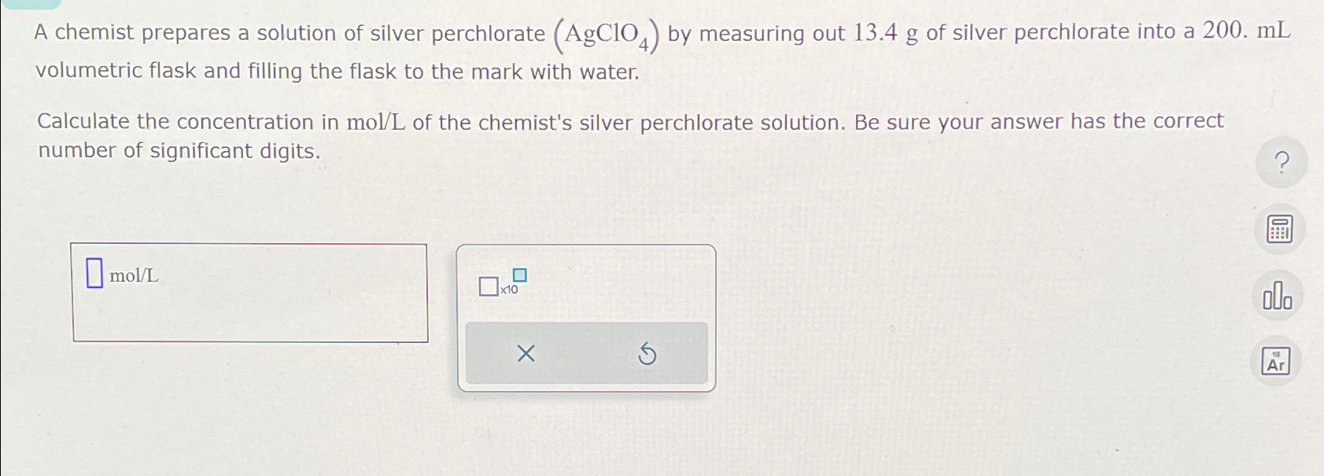Expand the answer tools palette
Viewport: 1324px width, 476px height.
586,315
